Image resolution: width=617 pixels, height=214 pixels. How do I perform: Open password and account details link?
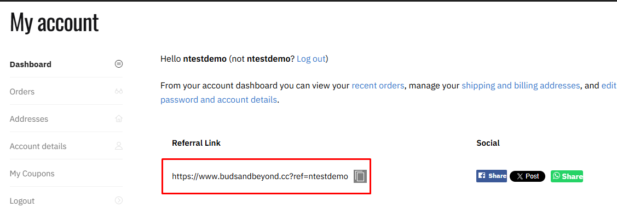[x=219, y=99]
